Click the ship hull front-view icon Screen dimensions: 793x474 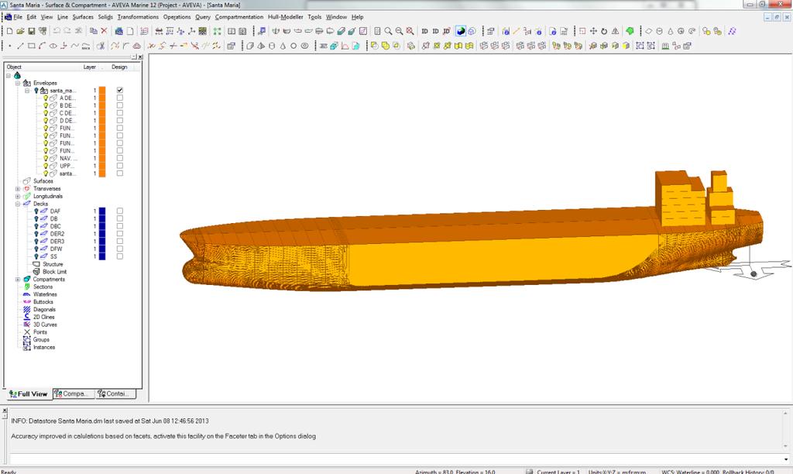[x=276, y=31]
